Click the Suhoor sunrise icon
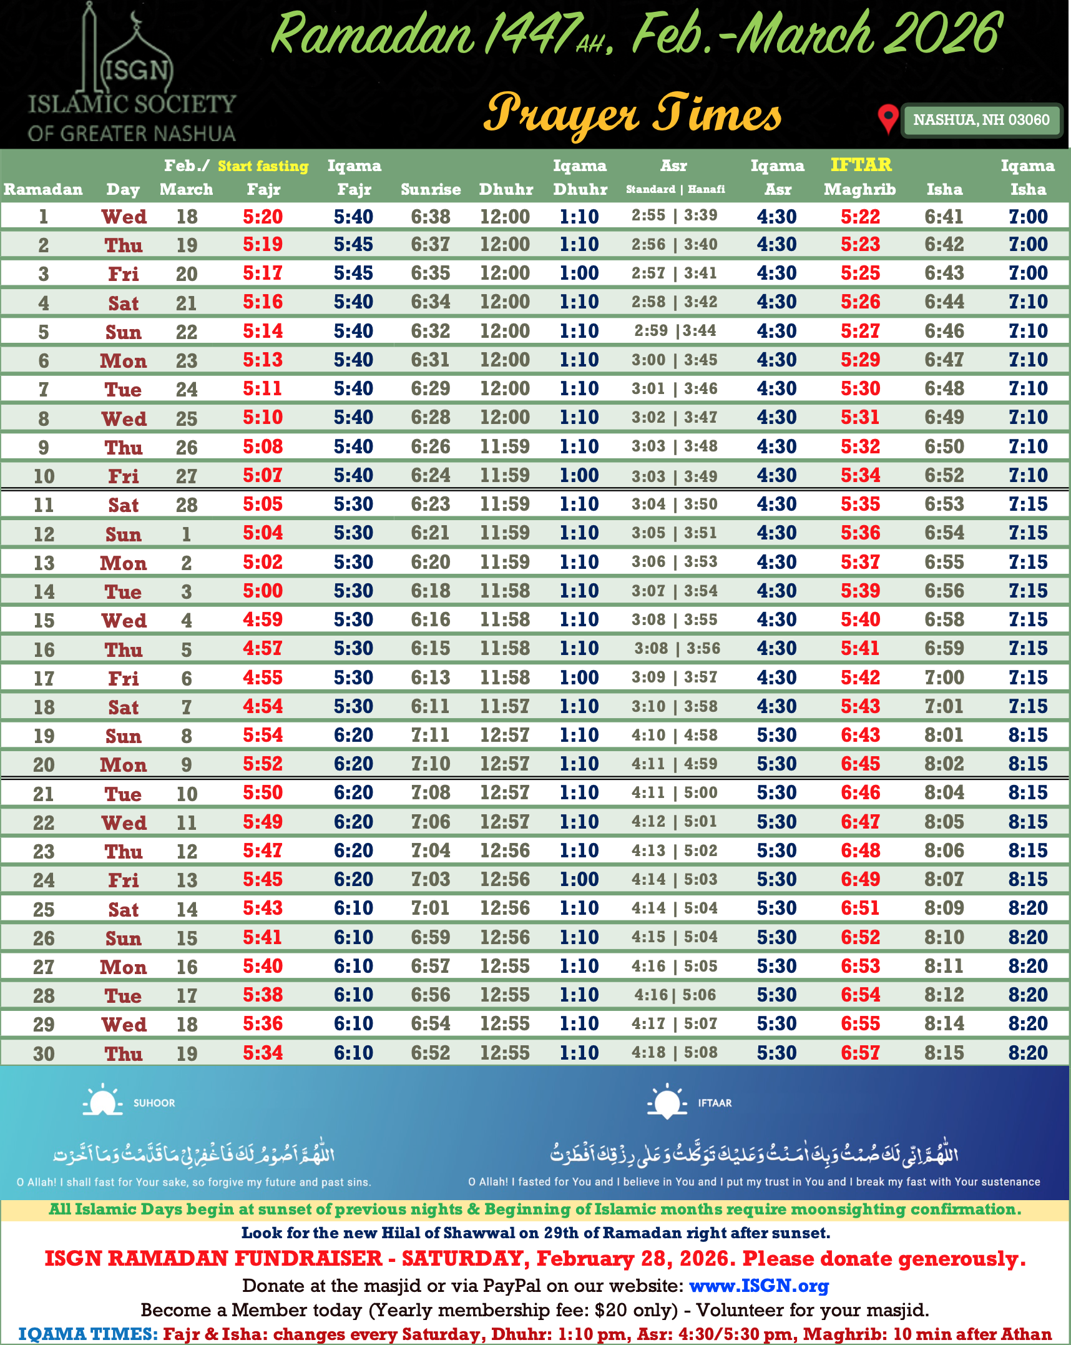The height and width of the screenshot is (1345, 1071). 102,1102
